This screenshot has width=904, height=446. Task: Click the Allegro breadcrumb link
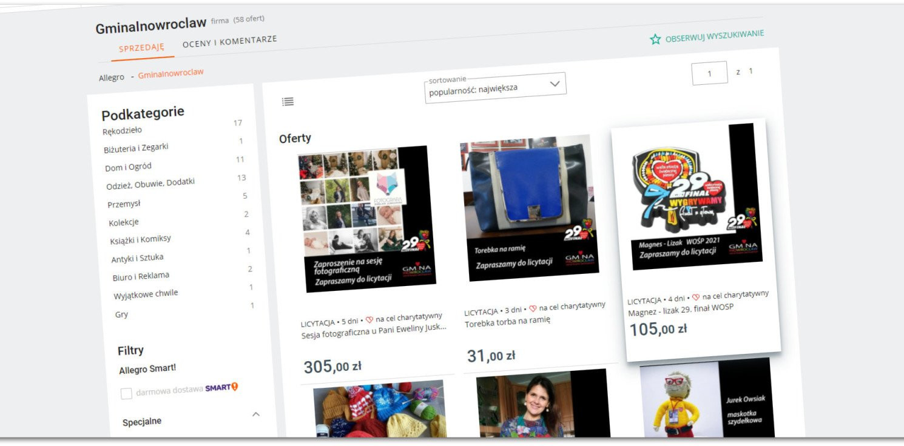tap(112, 77)
